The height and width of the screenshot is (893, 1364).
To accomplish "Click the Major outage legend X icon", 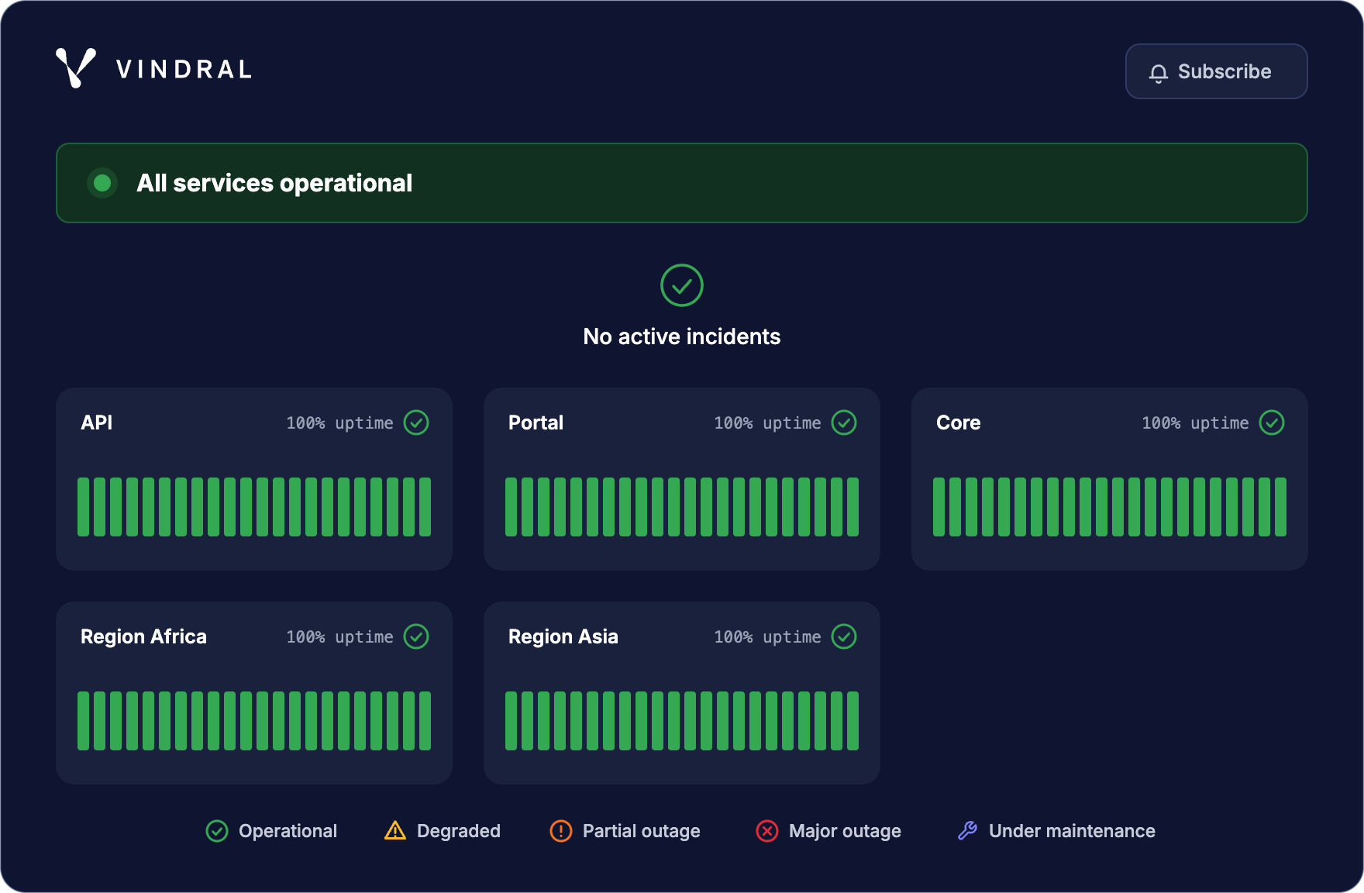I will (767, 831).
